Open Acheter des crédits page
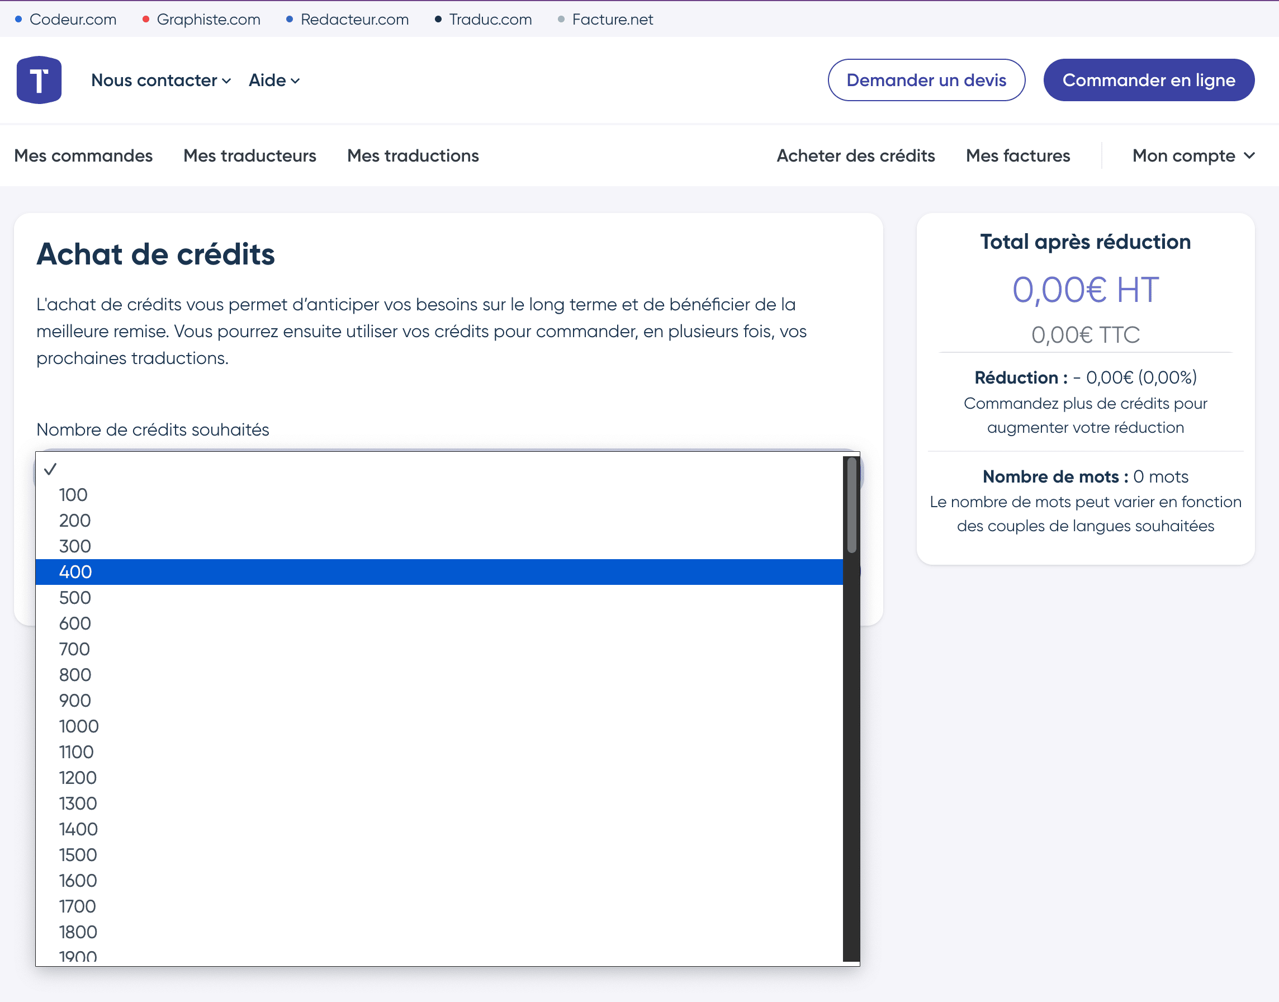This screenshot has width=1279, height=1002. coord(856,155)
